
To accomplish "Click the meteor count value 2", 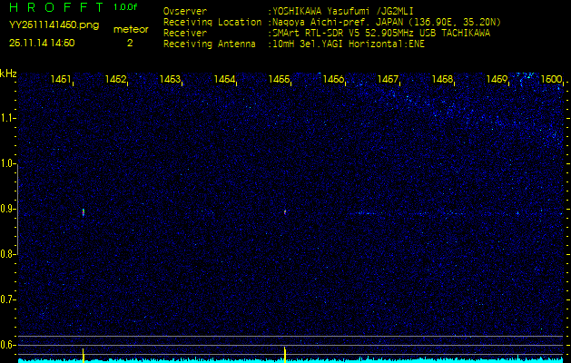I will coord(129,42).
